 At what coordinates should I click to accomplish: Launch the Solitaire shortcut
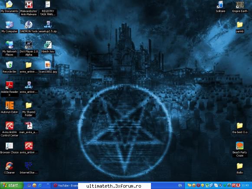point(220,7)
